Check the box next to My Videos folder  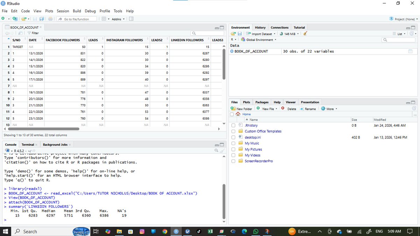233,155
